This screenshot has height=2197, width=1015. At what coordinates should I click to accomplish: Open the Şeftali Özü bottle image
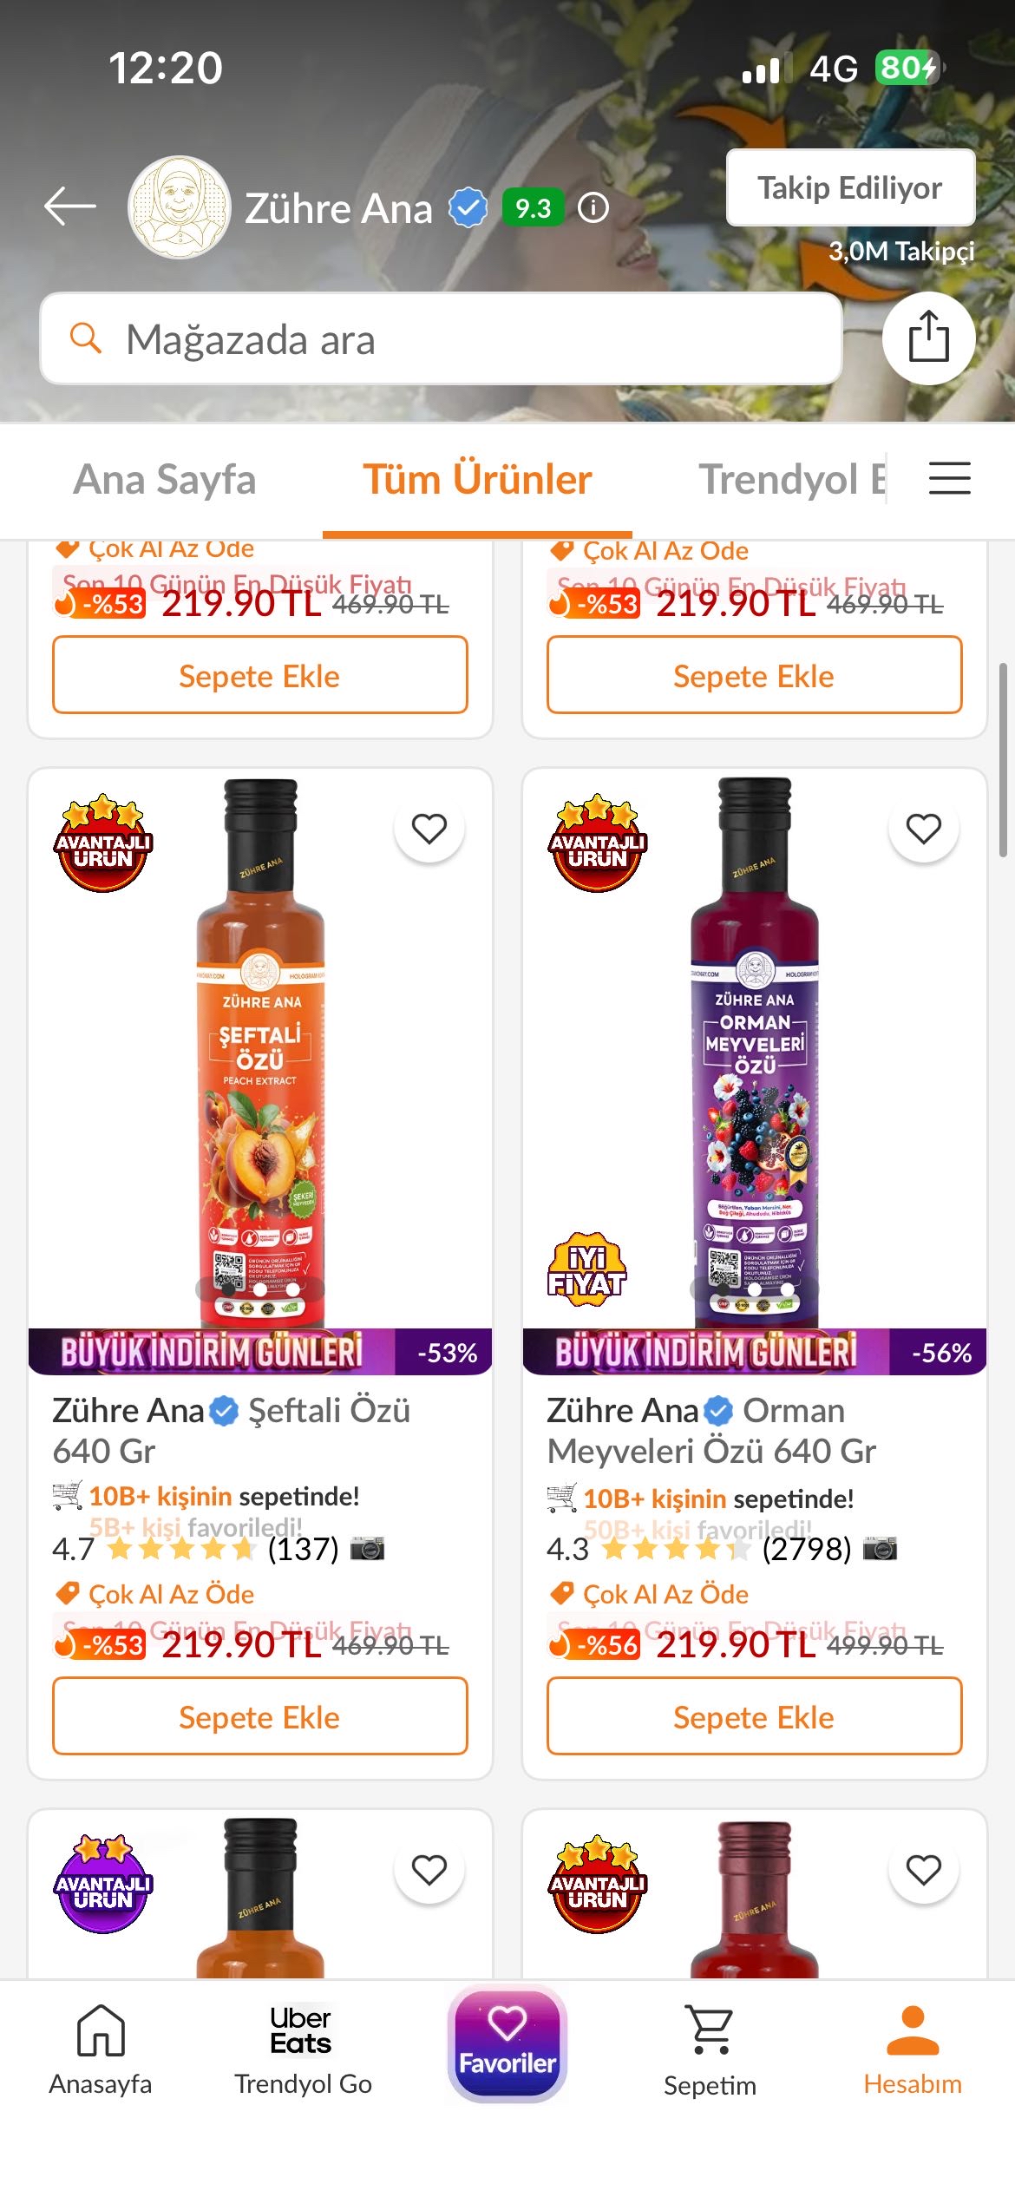point(260,1050)
